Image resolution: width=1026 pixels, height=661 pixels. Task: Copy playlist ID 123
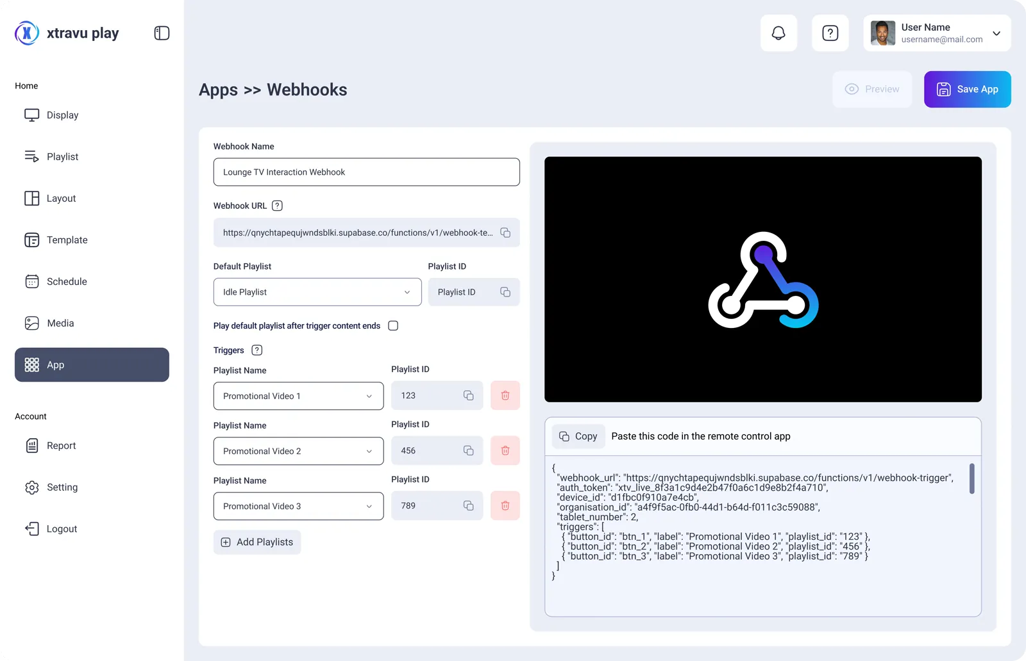coord(469,396)
